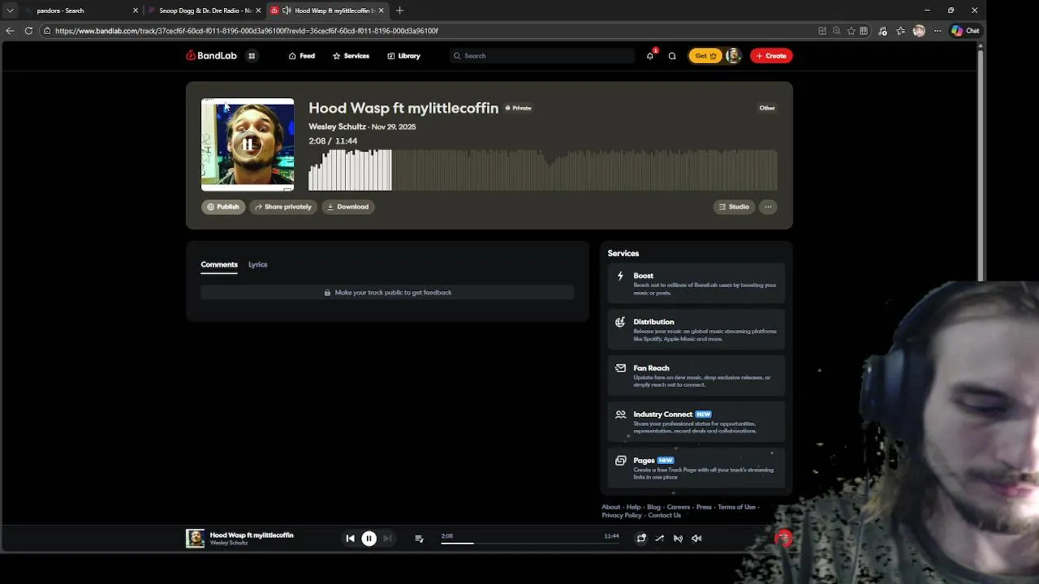Click the red Create button
Screen dimensions: 1039x584
click(x=771, y=56)
